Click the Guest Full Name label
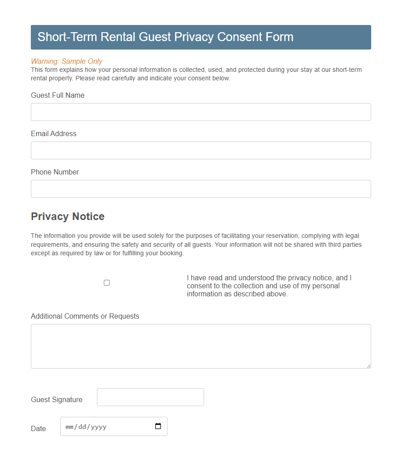The height and width of the screenshot is (461, 402). pyautogui.click(x=57, y=95)
